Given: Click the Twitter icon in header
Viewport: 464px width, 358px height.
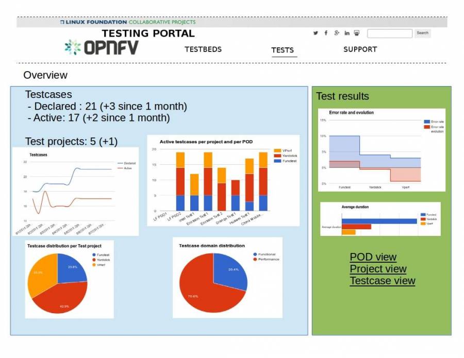Looking at the screenshot, I should click(316, 33).
